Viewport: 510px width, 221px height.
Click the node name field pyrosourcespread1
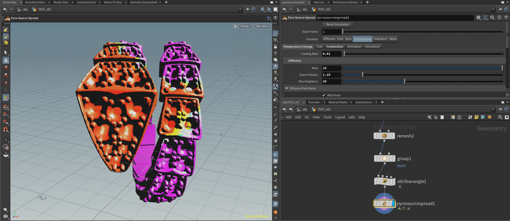point(395,18)
